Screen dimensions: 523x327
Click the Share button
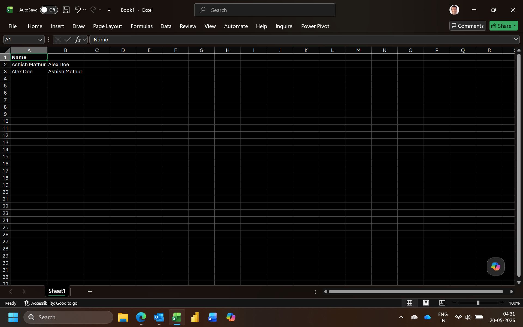click(x=501, y=26)
